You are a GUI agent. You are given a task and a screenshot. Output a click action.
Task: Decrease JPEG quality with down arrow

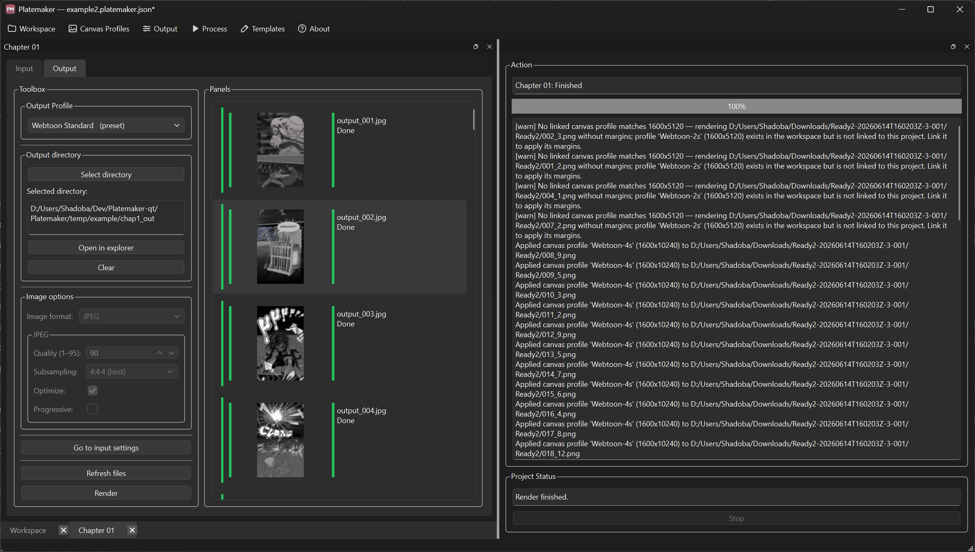click(x=172, y=353)
